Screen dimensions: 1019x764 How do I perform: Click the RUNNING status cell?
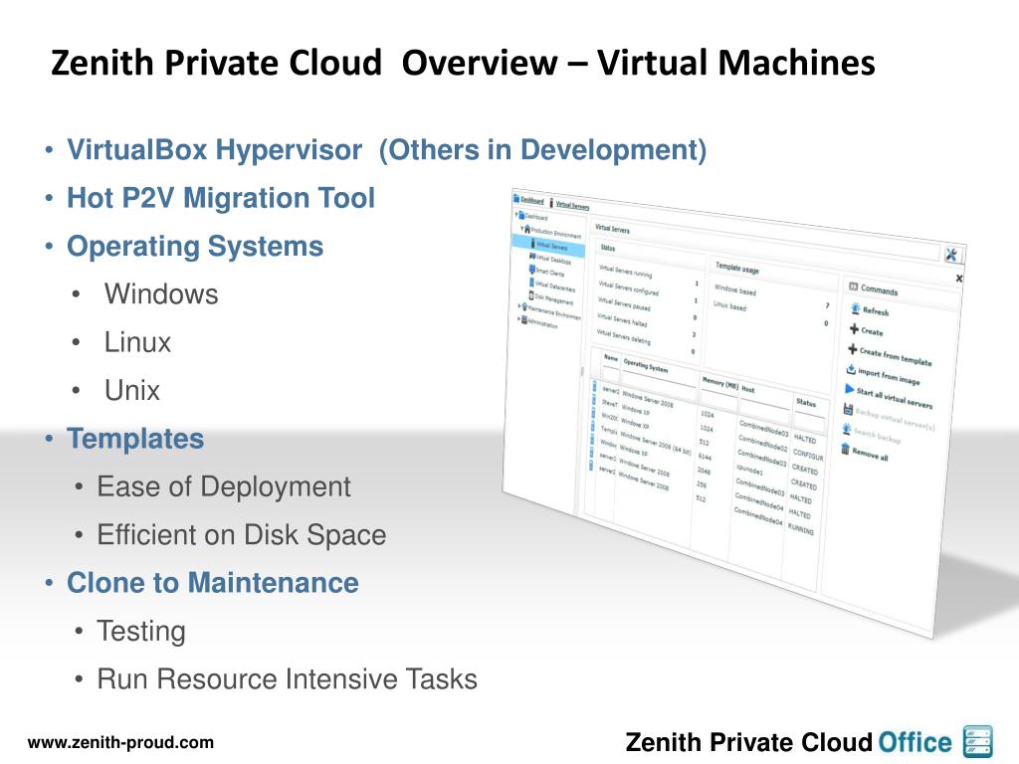click(801, 529)
